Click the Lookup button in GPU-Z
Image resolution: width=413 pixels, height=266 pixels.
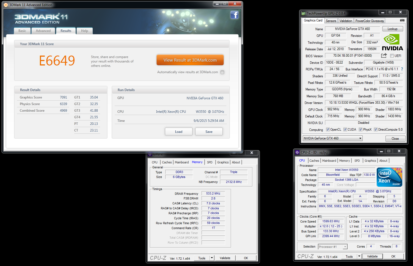coord(392,29)
